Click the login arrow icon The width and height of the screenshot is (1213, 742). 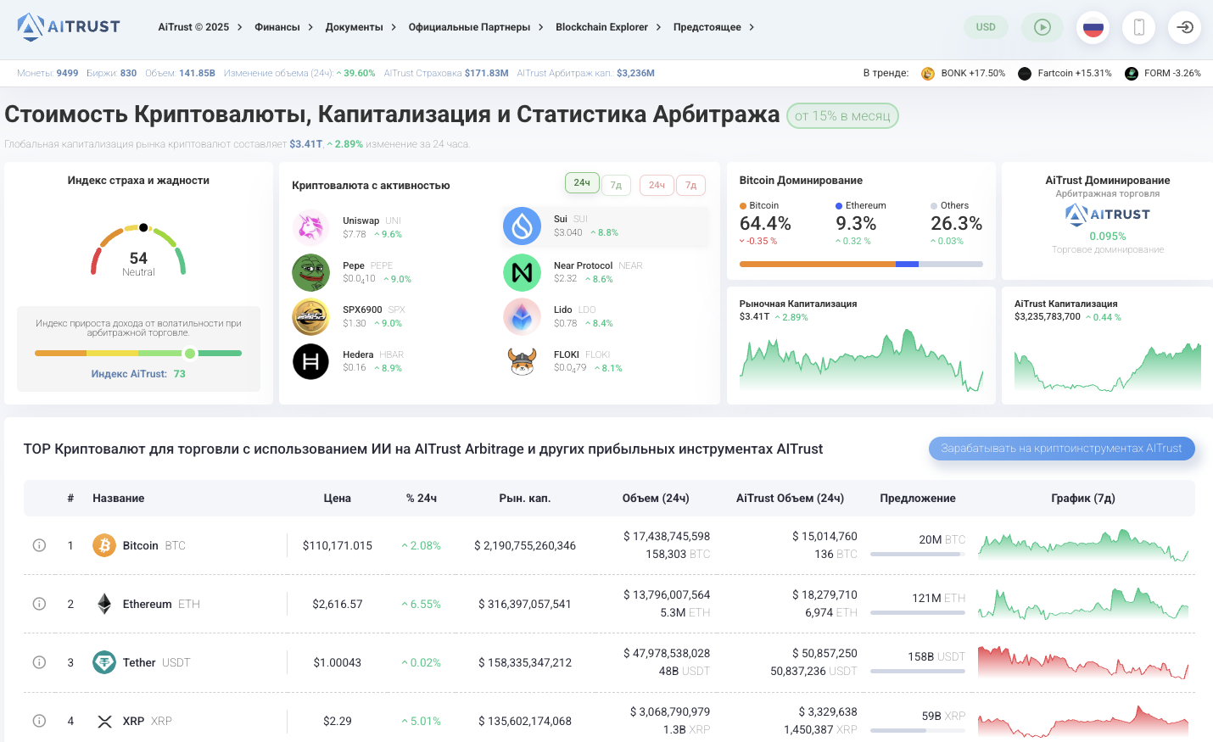pyautogui.click(x=1185, y=27)
